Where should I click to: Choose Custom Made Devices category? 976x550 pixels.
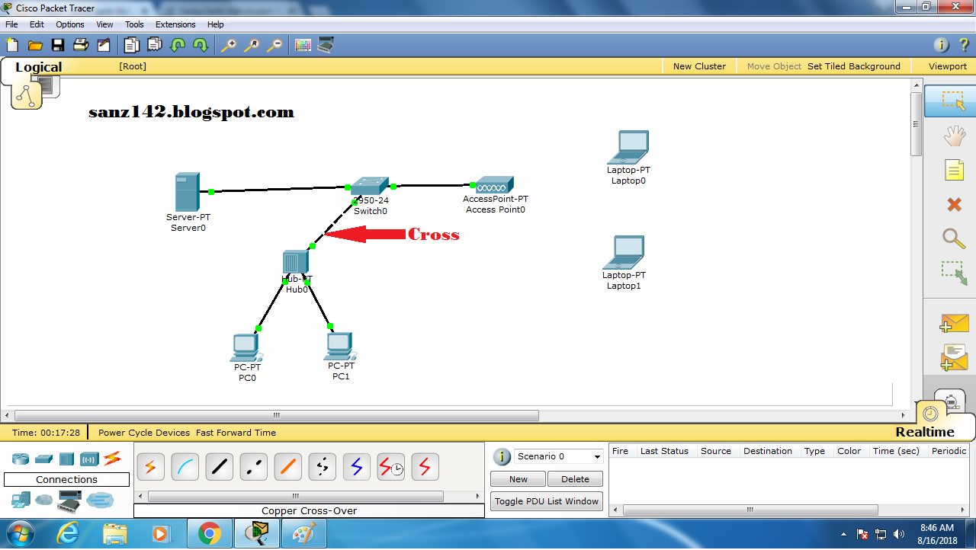click(x=69, y=500)
